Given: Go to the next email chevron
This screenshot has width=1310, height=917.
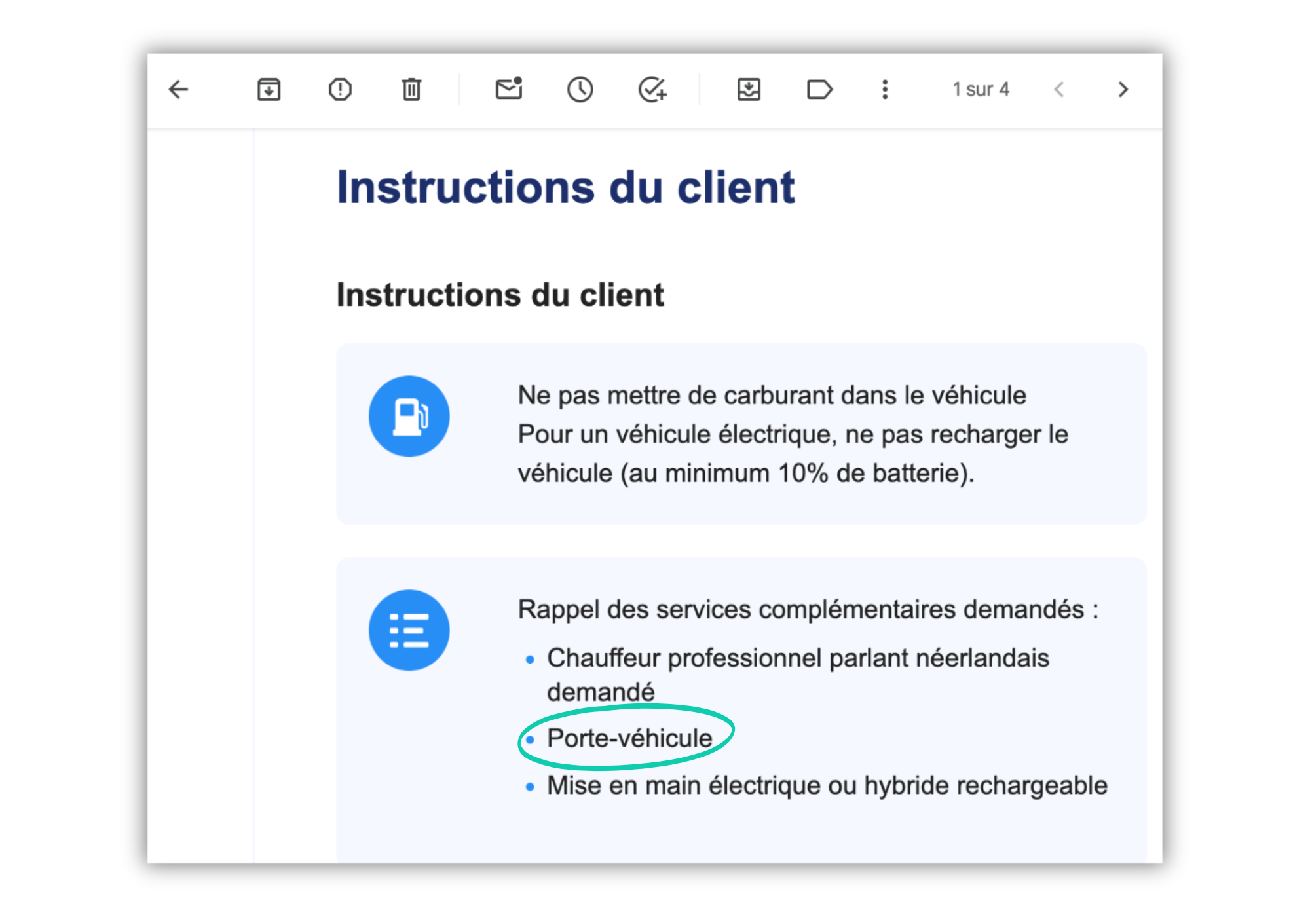Looking at the screenshot, I should pyautogui.click(x=1123, y=89).
